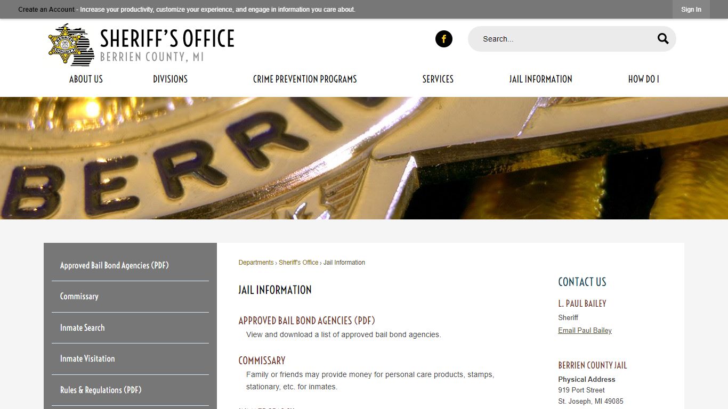Select the 919 Port Street address text

581,390
